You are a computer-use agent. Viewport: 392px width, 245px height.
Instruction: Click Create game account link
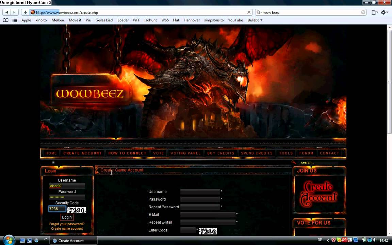click(x=67, y=229)
